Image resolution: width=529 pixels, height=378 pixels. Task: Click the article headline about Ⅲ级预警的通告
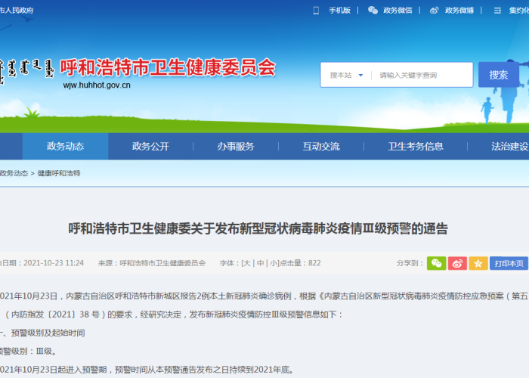[x=258, y=228]
